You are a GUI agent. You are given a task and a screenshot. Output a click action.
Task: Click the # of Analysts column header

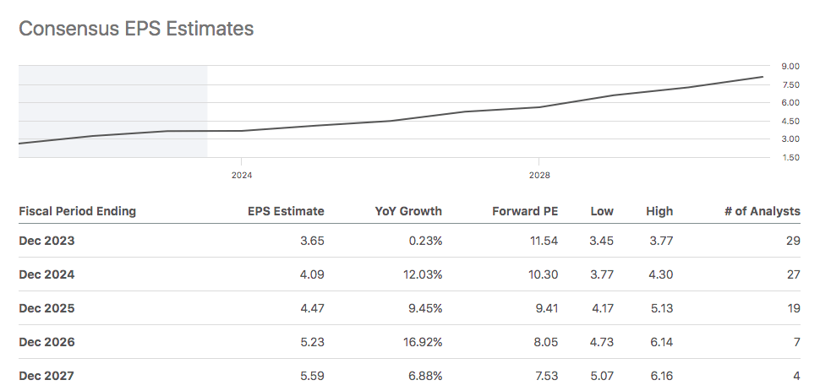coord(763,211)
